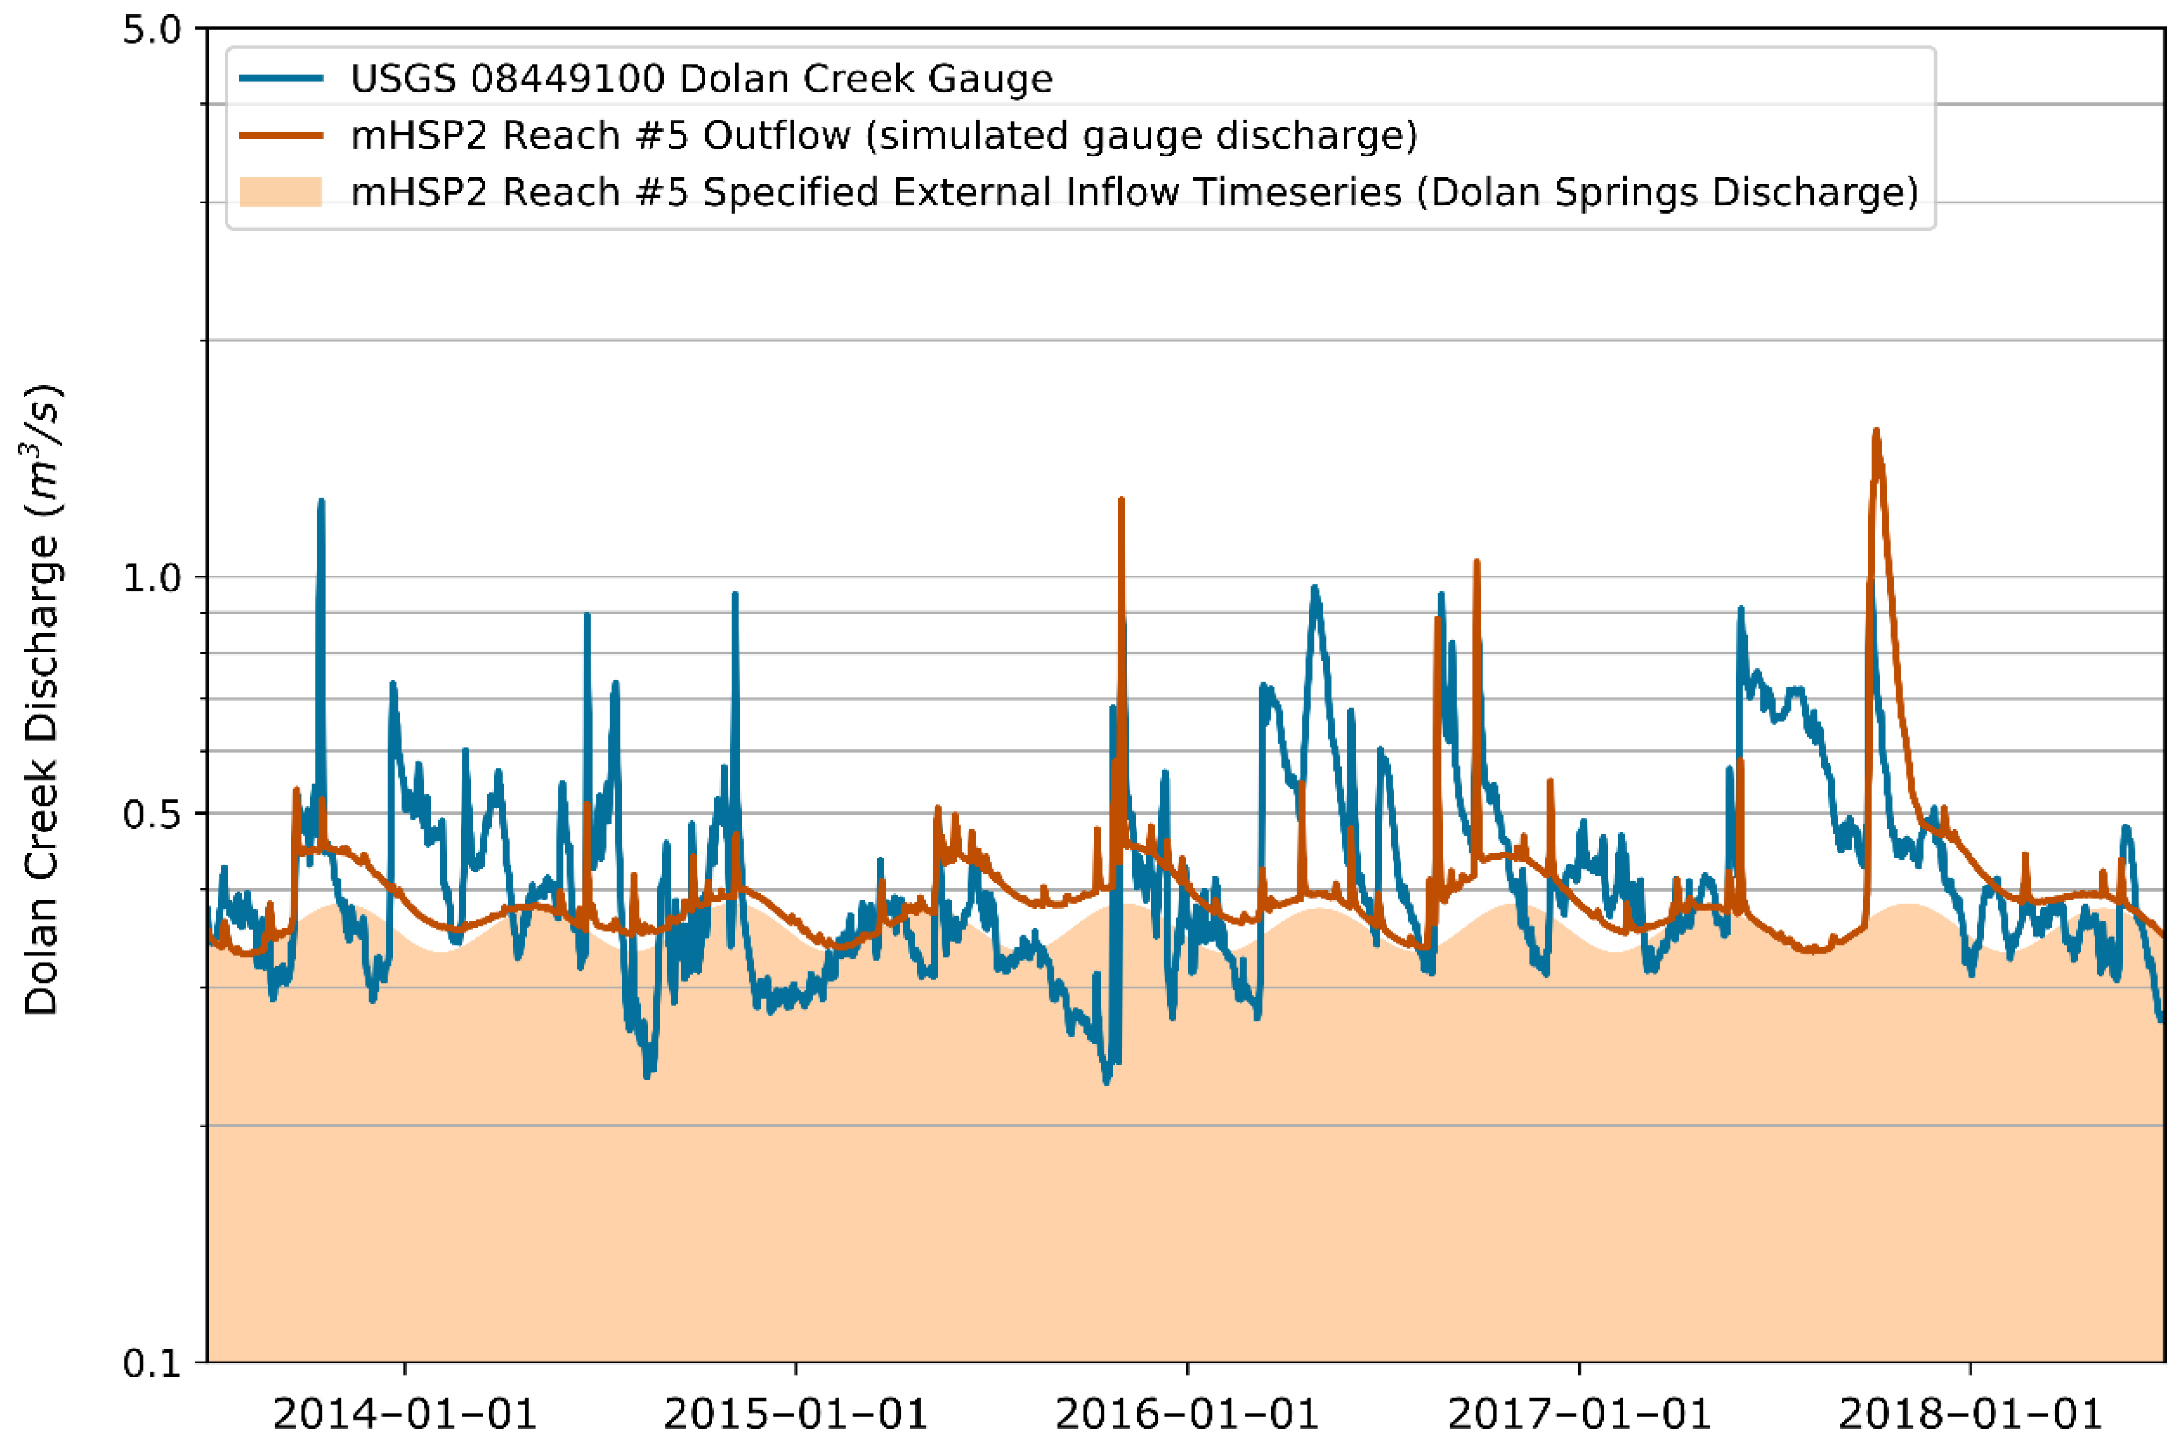Click the 2018-01-01 x-axis tick label
2182x1448 pixels.
(1970, 1415)
